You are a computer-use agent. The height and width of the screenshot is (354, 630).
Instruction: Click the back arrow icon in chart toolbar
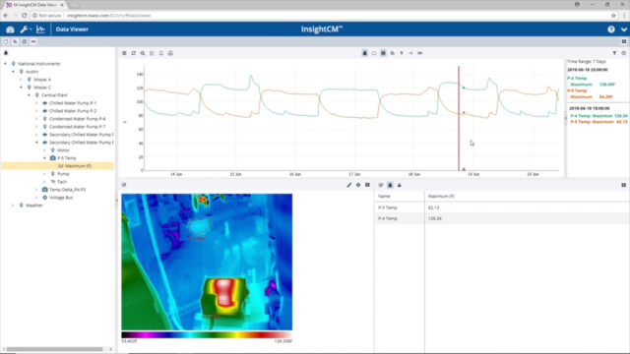click(410, 53)
